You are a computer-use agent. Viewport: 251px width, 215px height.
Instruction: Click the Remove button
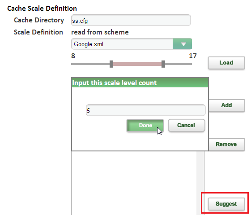(227, 144)
